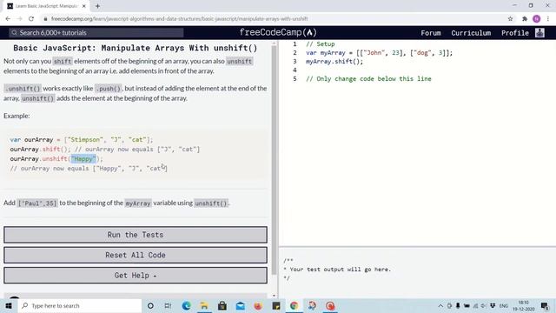Open Sticky Notes from taskbar
The image size is (556, 313).
point(276,305)
